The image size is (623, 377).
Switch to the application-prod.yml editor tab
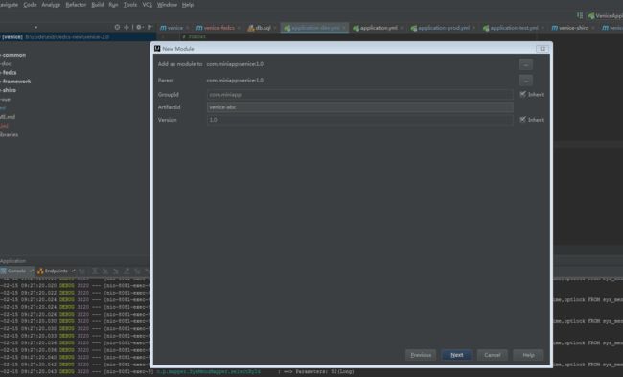point(443,28)
